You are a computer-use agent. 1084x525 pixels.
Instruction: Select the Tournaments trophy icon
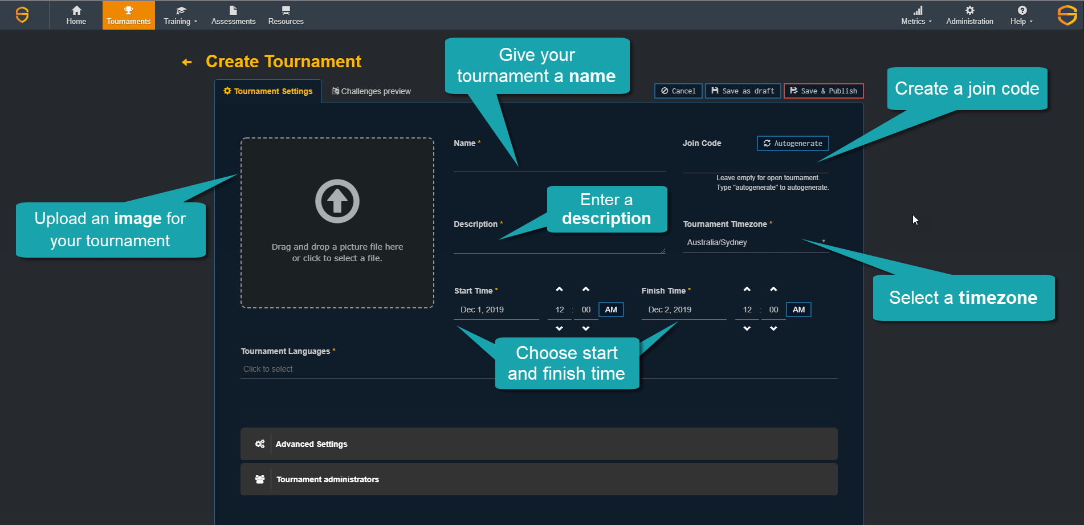tap(128, 10)
